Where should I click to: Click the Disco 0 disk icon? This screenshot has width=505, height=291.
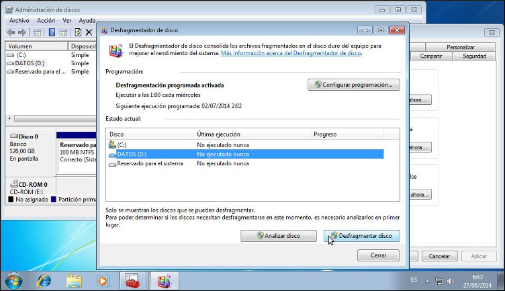14,136
